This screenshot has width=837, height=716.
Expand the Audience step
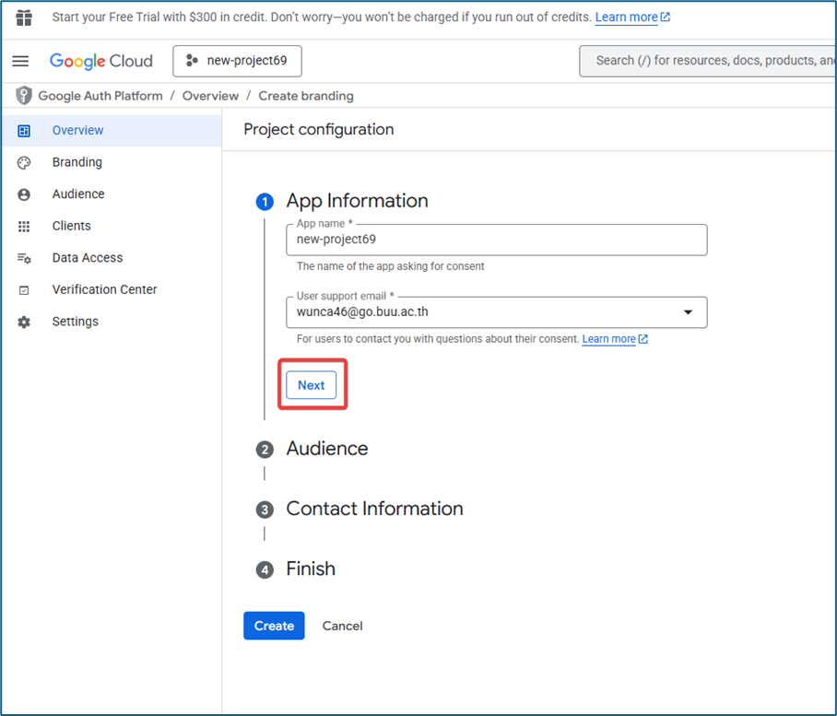click(326, 449)
